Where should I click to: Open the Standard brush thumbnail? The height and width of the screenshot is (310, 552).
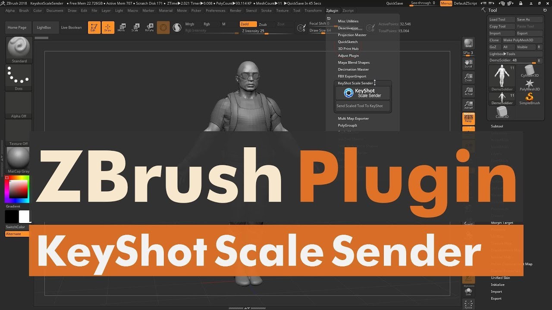pyautogui.click(x=19, y=50)
